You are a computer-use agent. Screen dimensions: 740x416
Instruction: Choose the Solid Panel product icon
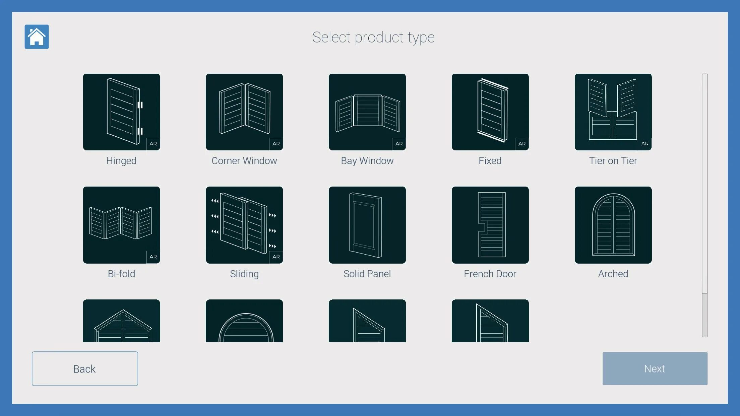tap(367, 225)
